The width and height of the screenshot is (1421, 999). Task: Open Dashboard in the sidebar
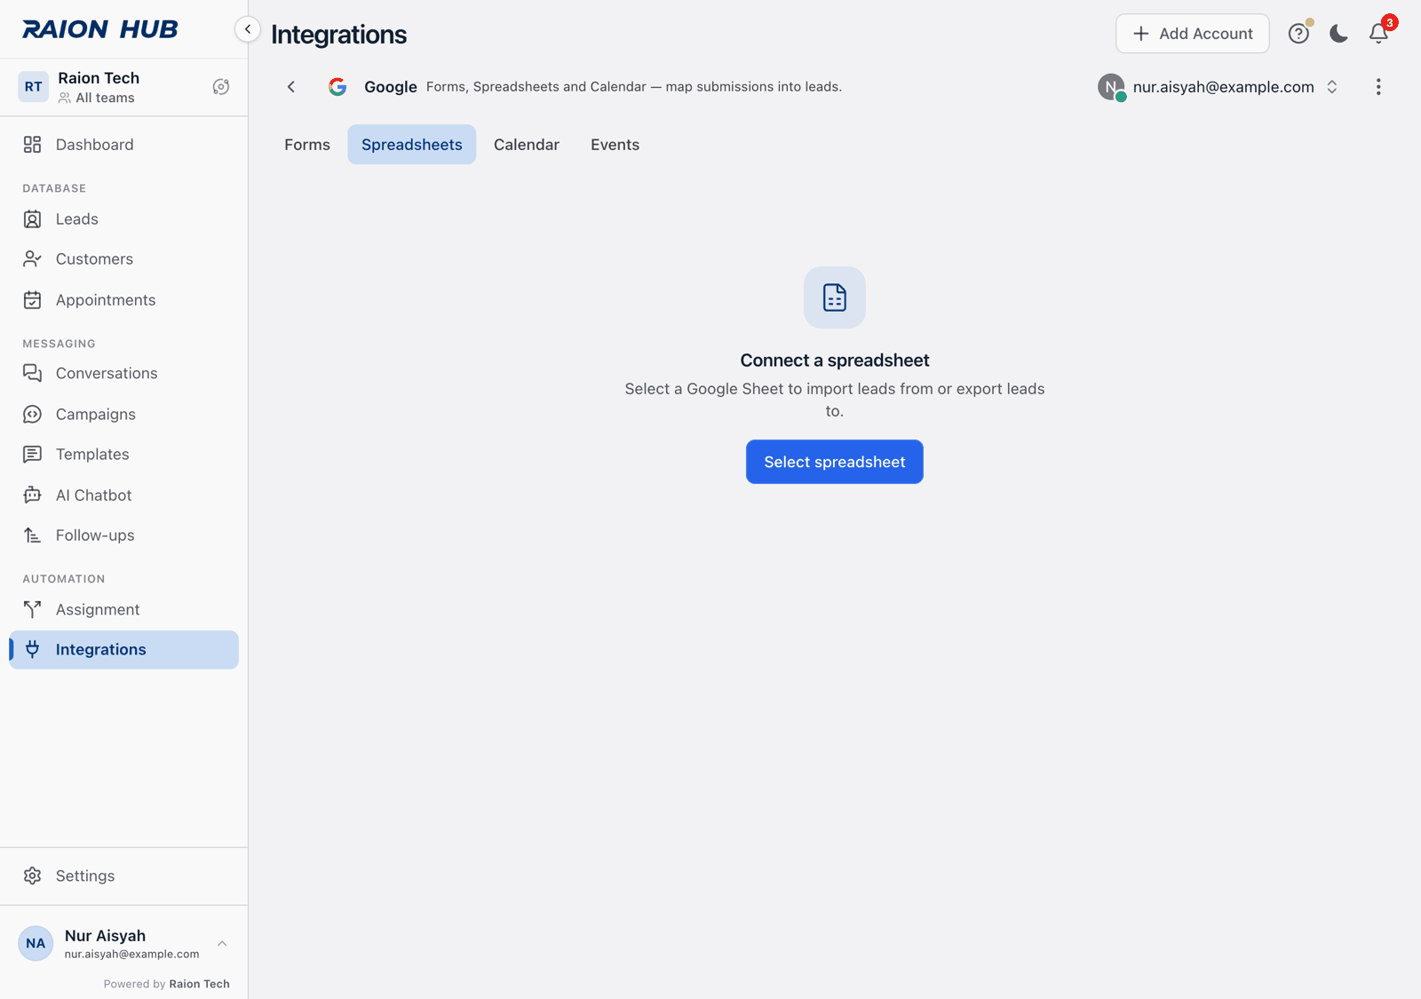click(x=123, y=145)
